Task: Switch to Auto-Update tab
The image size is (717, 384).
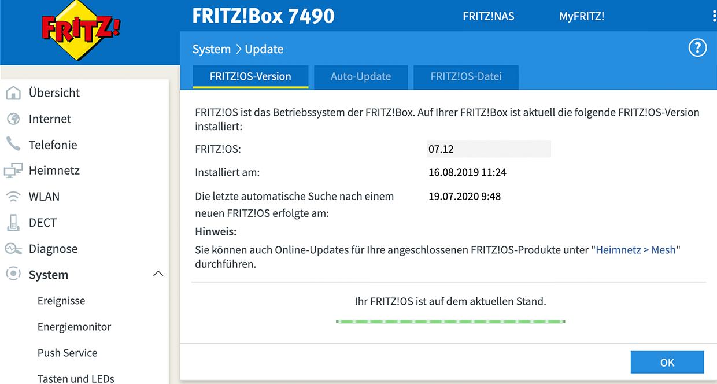Action: coord(361,77)
